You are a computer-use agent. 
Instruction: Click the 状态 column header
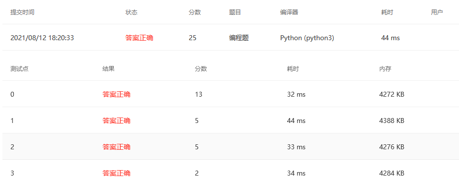(x=132, y=12)
